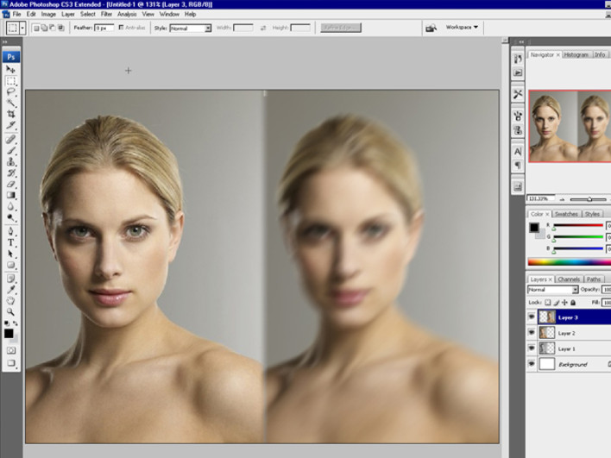Launch Adobe Bridge from options bar
The width and height of the screenshot is (611, 458).
coord(431,28)
